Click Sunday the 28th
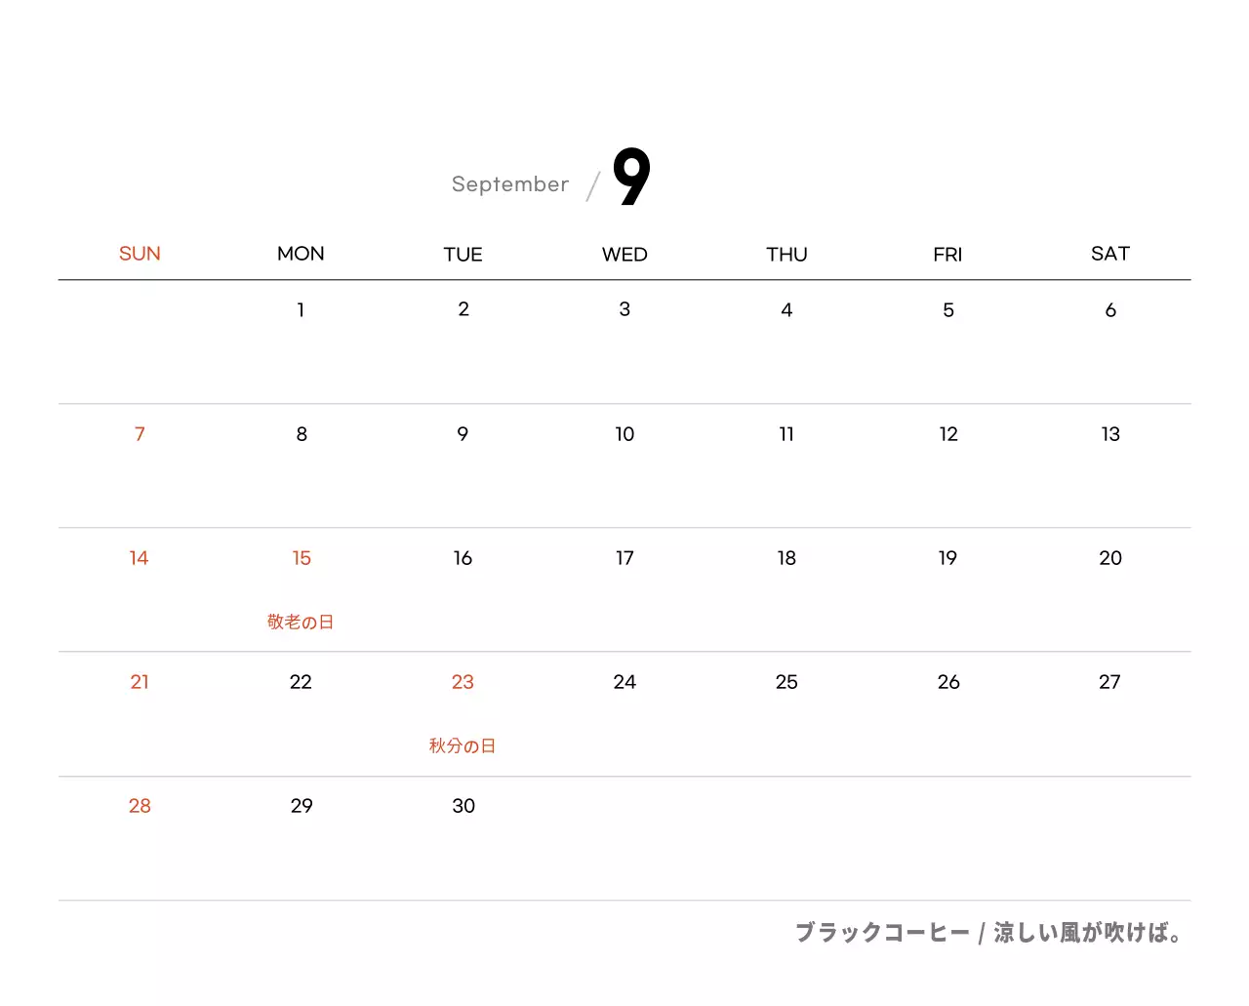The image size is (1249, 1006). coord(140,806)
